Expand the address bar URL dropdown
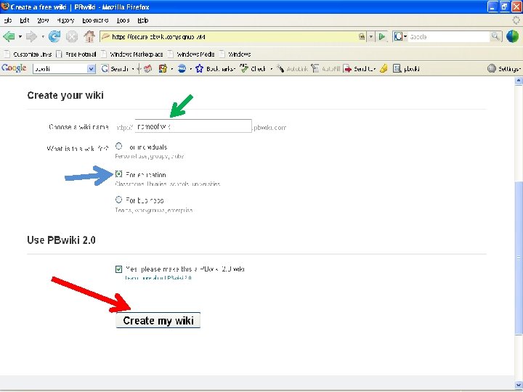Image resolution: width=523 pixels, height=392 pixels. [x=371, y=36]
